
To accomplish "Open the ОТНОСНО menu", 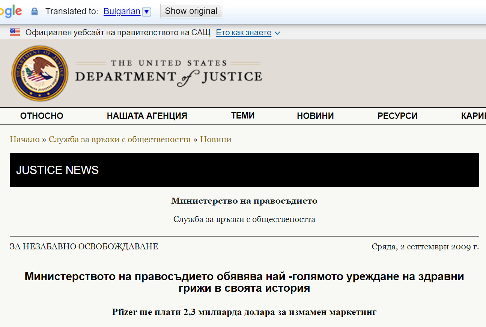I will pos(42,116).
